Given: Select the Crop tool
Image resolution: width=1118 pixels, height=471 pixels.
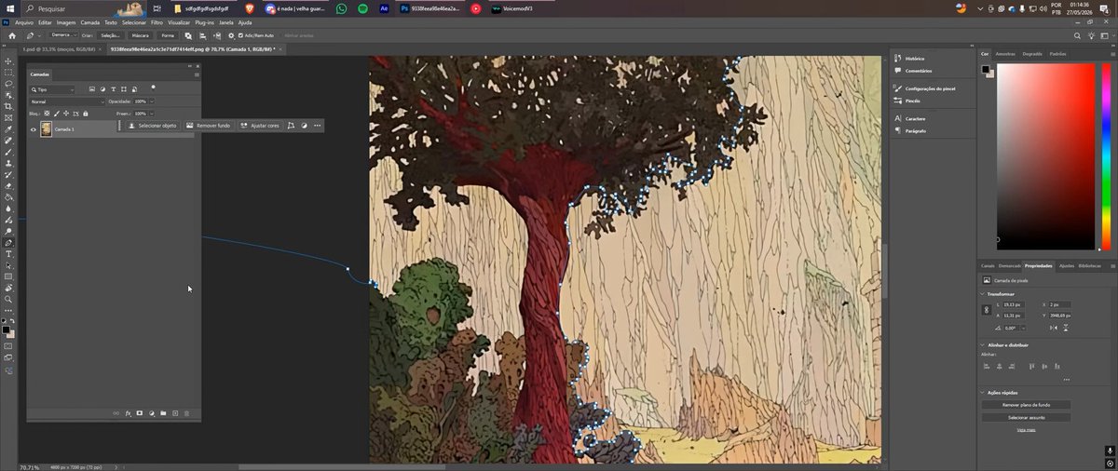Looking at the screenshot, I should [x=8, y=106].
